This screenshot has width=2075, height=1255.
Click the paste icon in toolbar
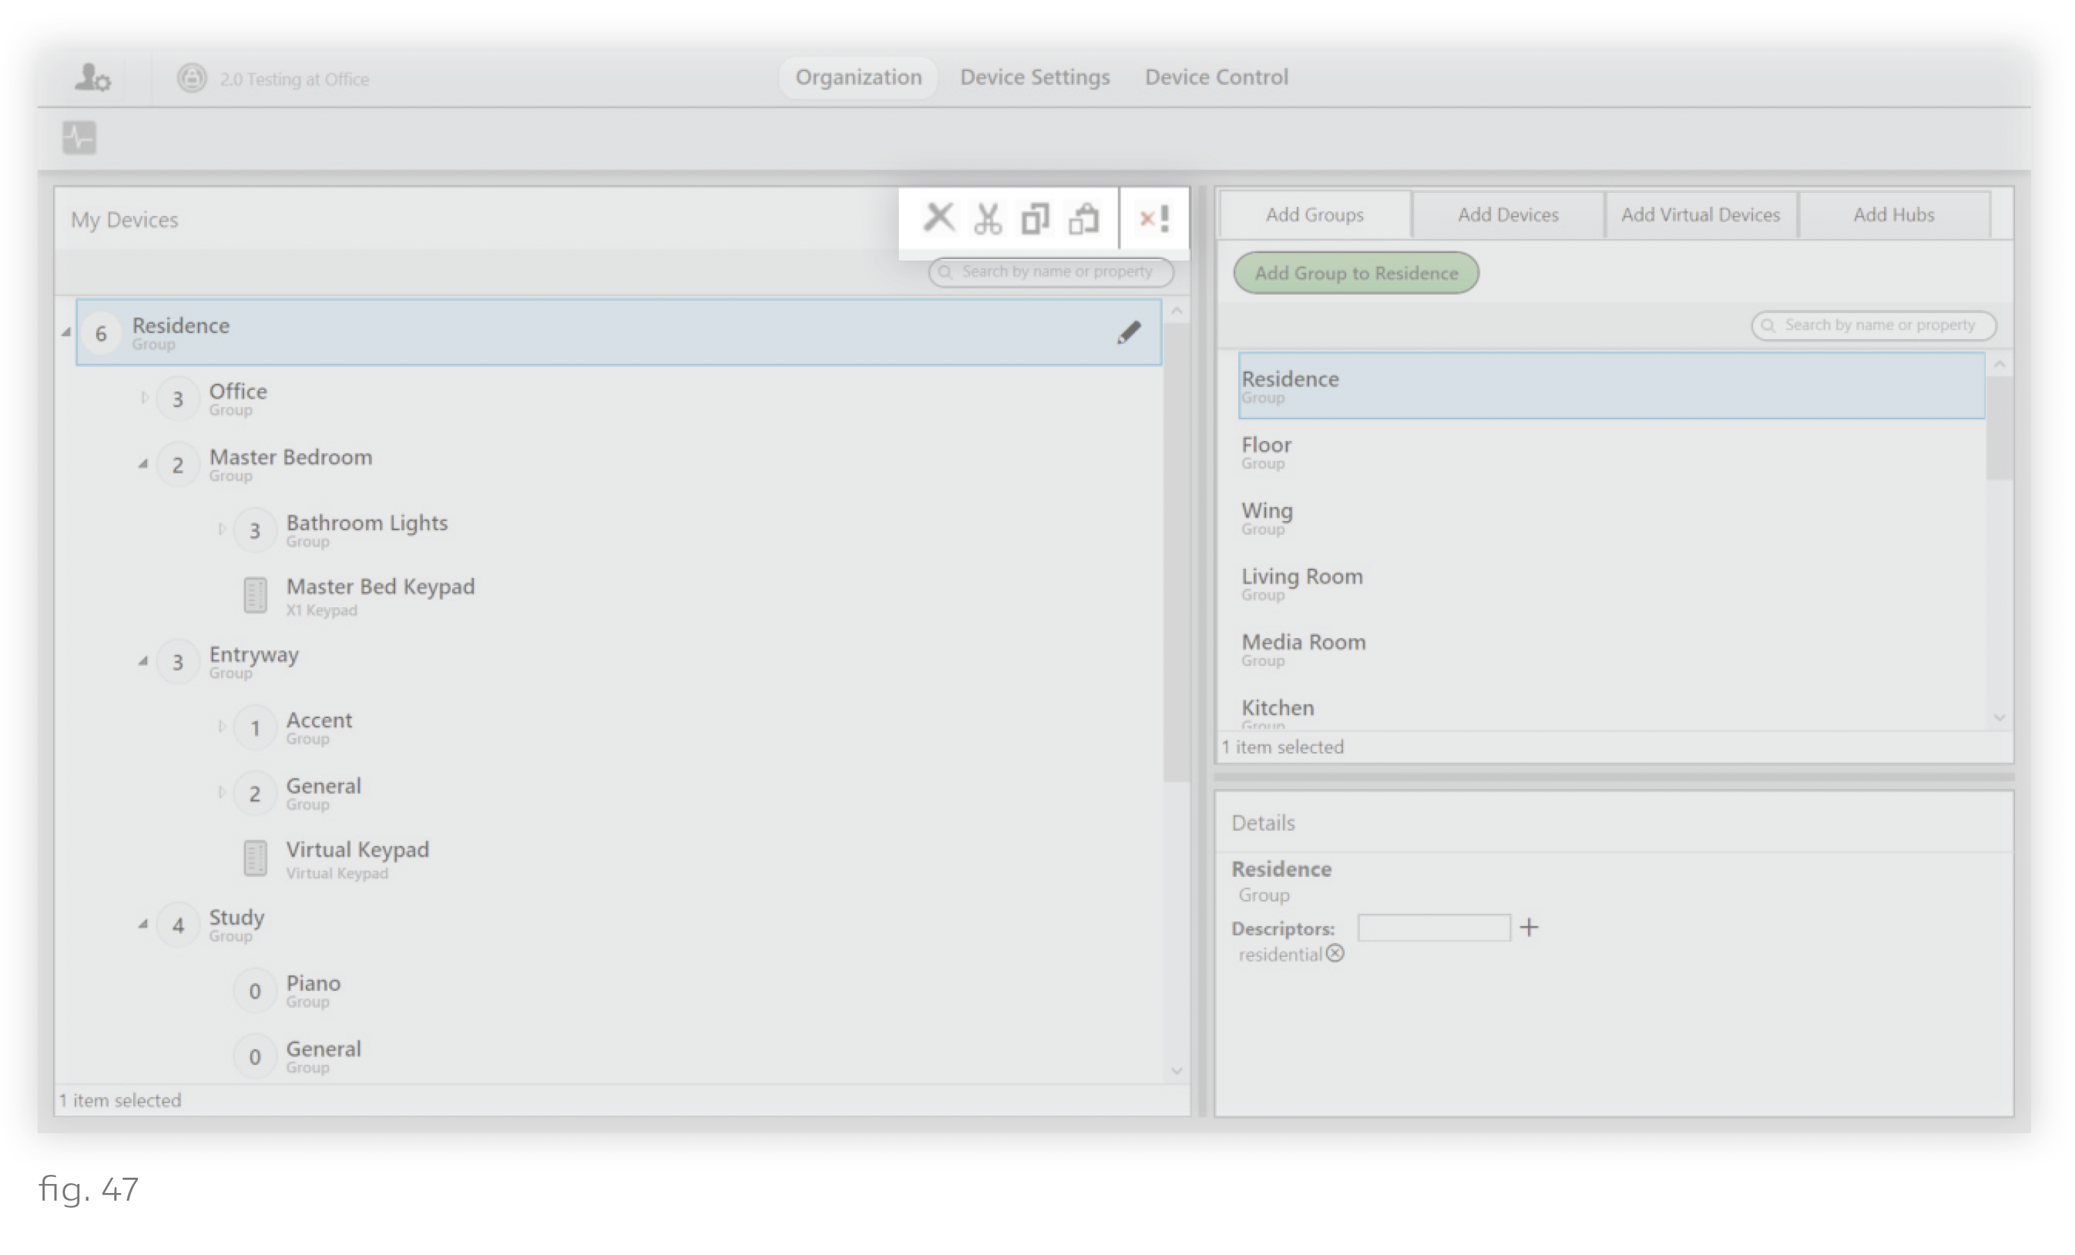(1083, 219)
